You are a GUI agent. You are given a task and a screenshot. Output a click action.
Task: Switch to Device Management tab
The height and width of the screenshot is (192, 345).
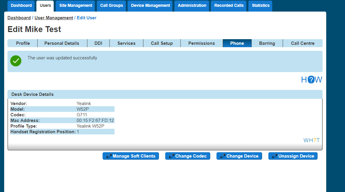point(150,6)
